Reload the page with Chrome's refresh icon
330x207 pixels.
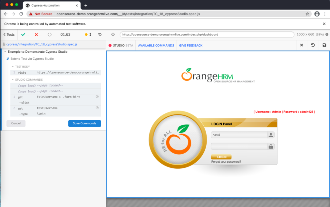[21, 14]
